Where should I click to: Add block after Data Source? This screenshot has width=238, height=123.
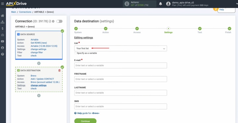pyautogui.click(x=39, y=63)
